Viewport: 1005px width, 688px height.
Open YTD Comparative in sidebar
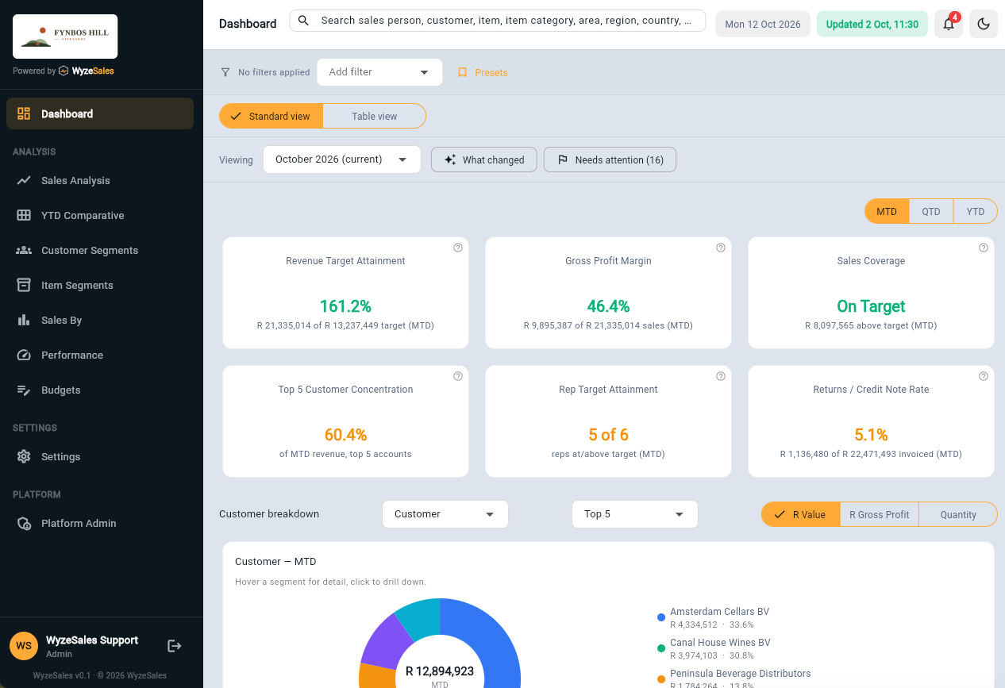click(x=100, y=215)
